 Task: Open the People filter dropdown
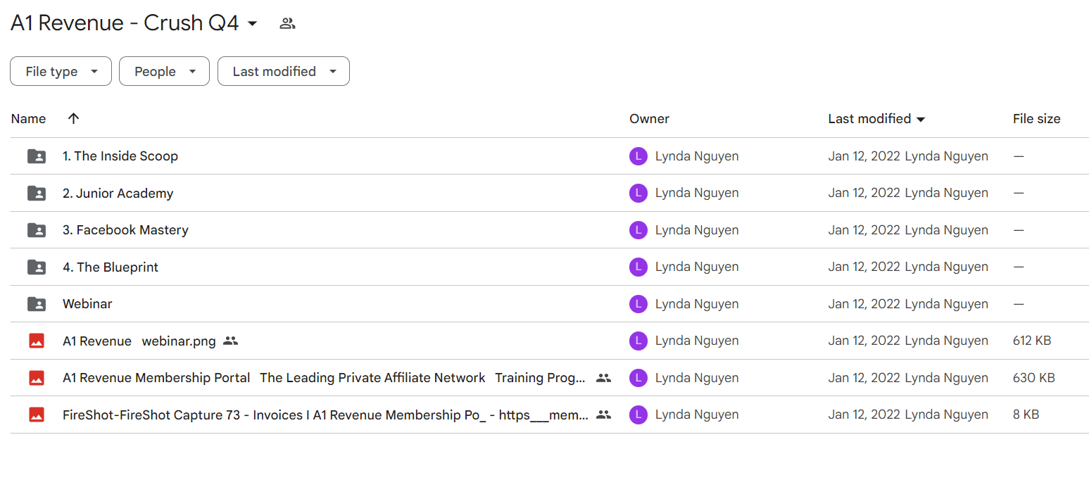[x=164, y=71]
